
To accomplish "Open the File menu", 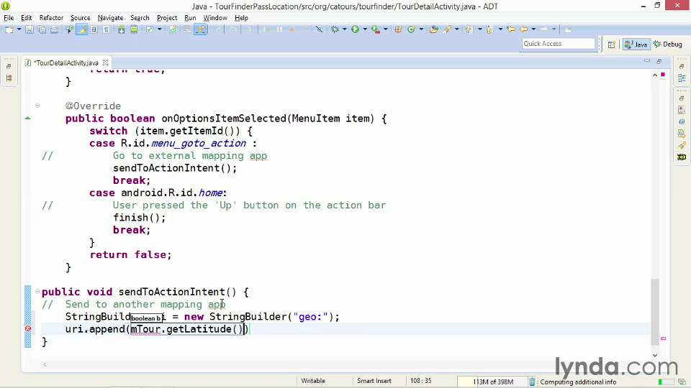I will 9,17.
